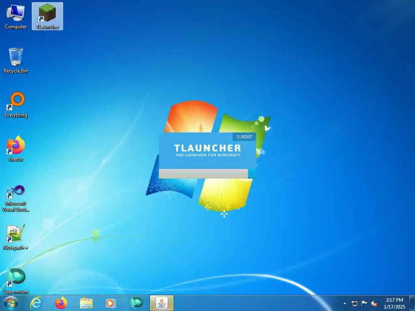
Task: Select the Firefox desktop shortcut
Action: pos(16,148)
